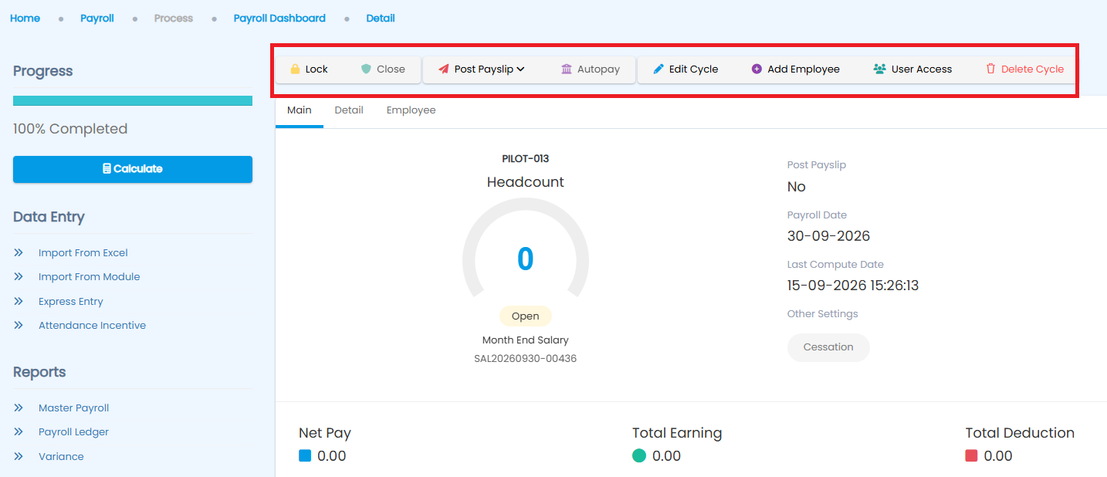Click the arrows icon beside Express Entry

(19, 301)
